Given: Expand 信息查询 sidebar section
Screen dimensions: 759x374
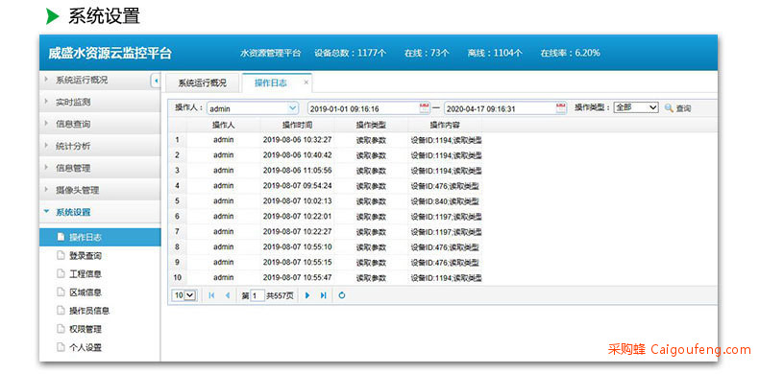Looking at the screenshot, I should [x=100, y=124].
